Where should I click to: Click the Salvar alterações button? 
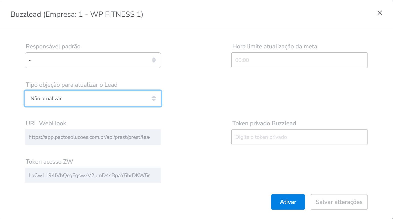pos(339,202)
